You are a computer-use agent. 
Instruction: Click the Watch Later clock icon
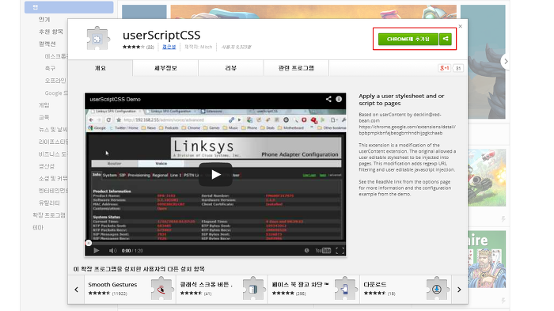click(x=307, y=251)
